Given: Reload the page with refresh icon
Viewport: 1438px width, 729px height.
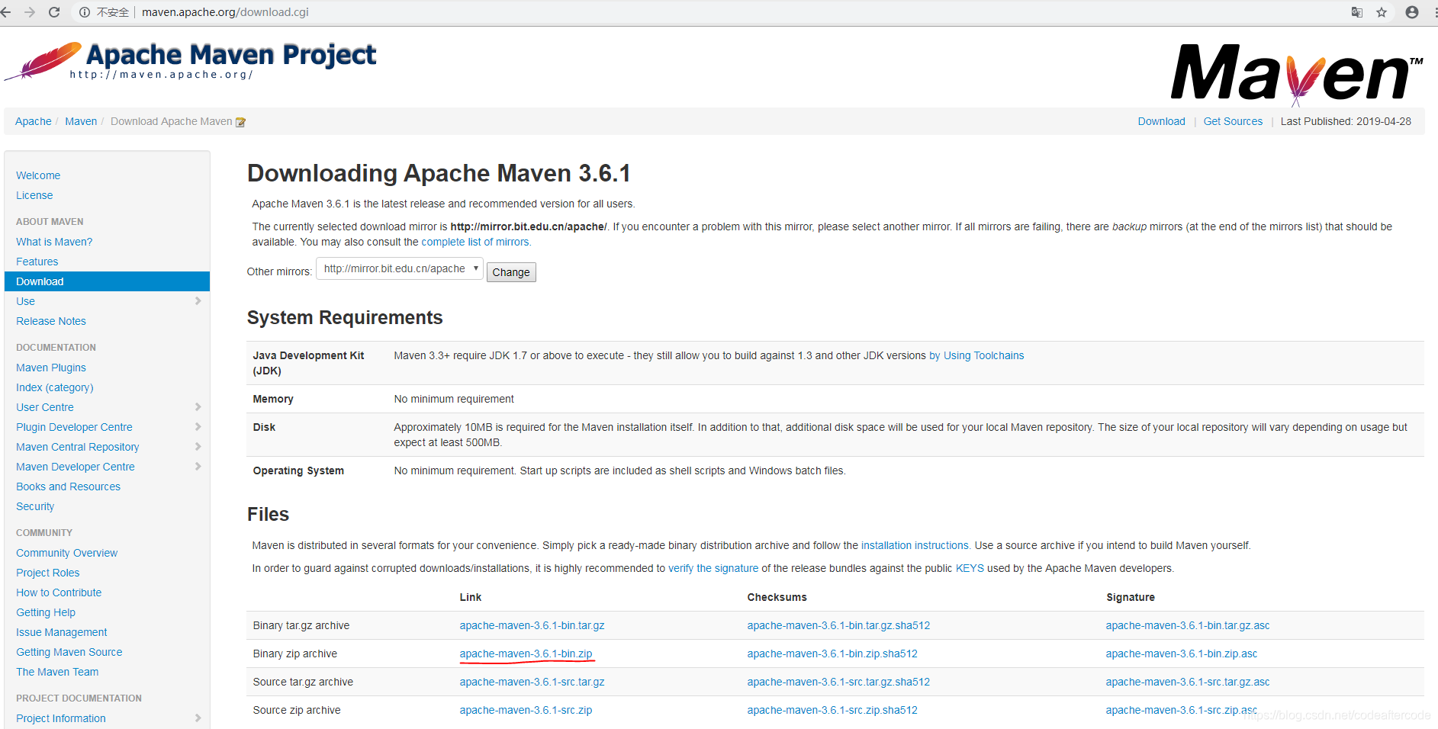Looking at the screenshot, I should pyautogui.click(x=54, y=12).
